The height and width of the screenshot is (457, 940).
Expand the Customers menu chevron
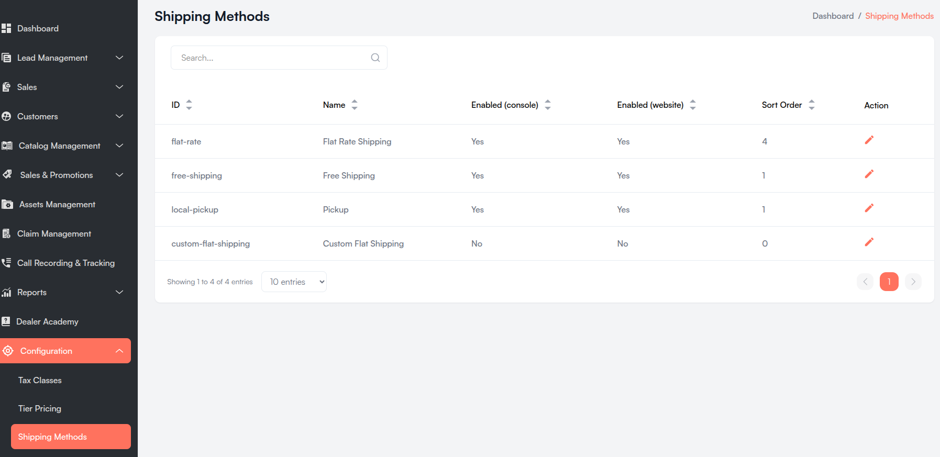[119, 116]
